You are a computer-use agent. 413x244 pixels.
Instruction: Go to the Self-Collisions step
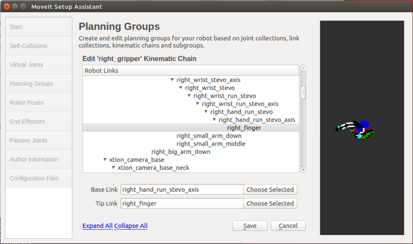pos(39,46)
